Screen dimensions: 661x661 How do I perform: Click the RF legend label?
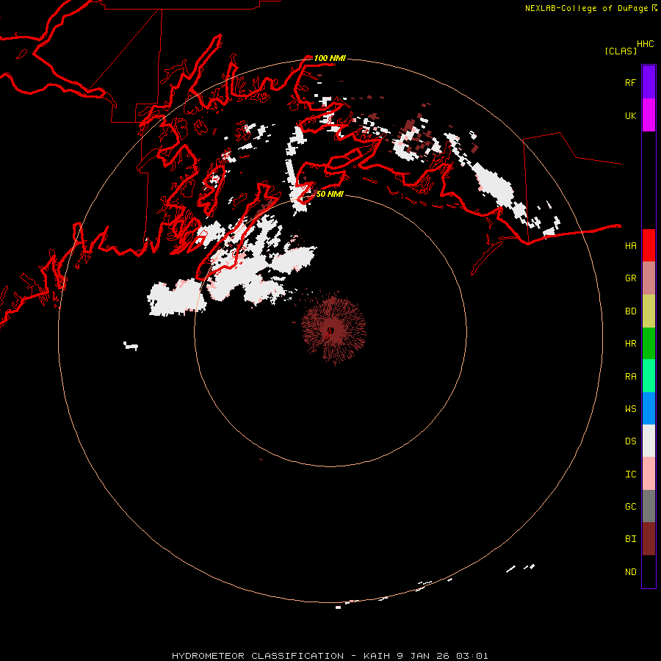click(630, 82)
